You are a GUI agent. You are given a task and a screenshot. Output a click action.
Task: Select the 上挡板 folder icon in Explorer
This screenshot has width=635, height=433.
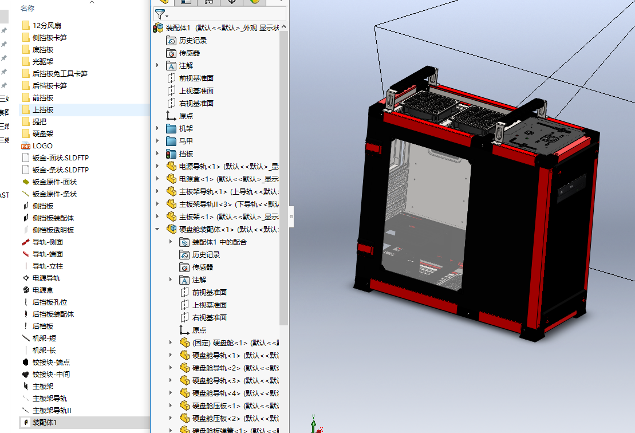tap(26, 110)
